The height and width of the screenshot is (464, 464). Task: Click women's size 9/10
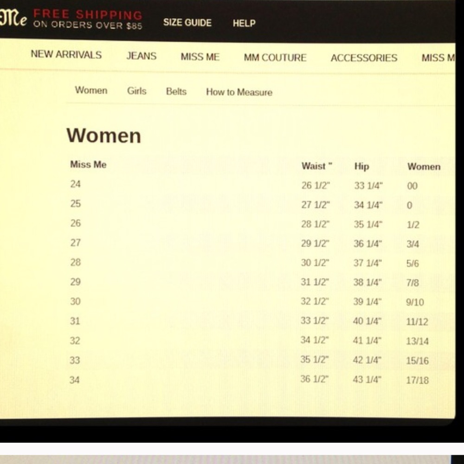click(415, 302)
